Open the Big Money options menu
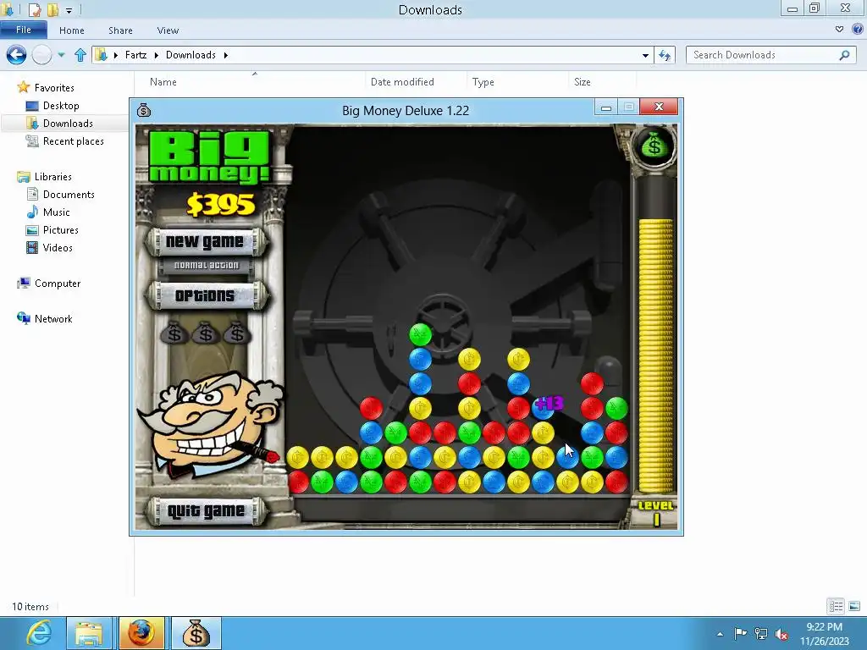Image resolution: width=867 pixels, height=650 pixels. (205, 295)
